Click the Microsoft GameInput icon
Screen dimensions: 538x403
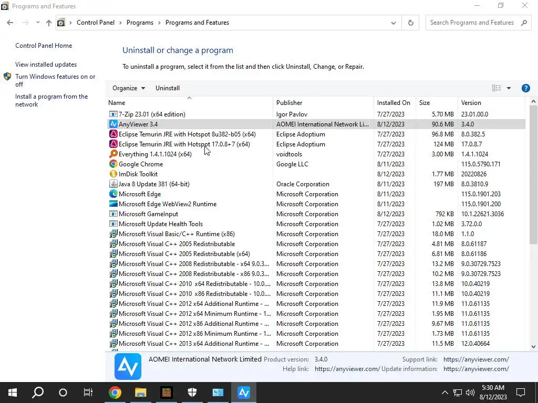pos(113,214)
